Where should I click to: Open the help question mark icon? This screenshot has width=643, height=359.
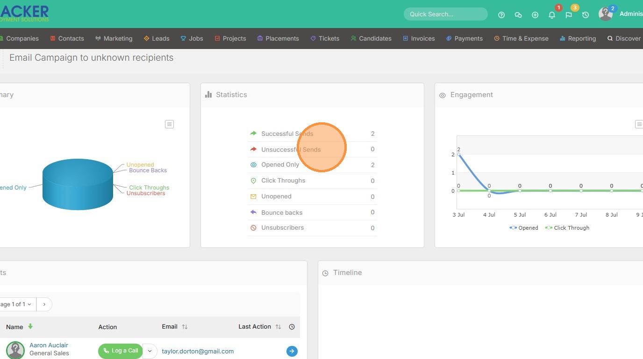click(501, 15)
